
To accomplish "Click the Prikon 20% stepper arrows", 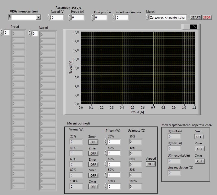I will pos(106,142).
